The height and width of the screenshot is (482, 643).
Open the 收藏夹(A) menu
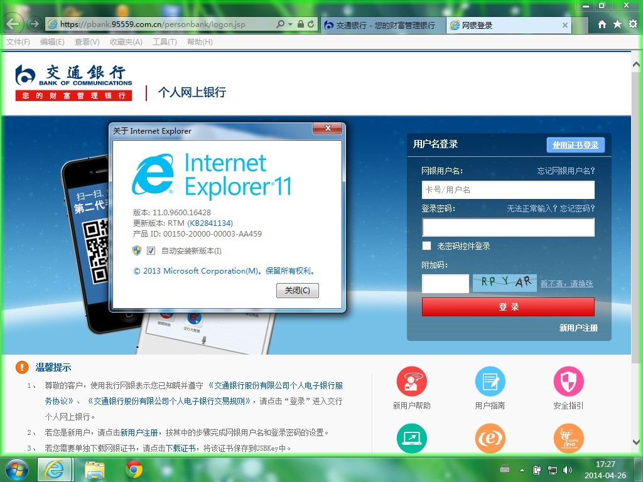[x=126, y=42]
